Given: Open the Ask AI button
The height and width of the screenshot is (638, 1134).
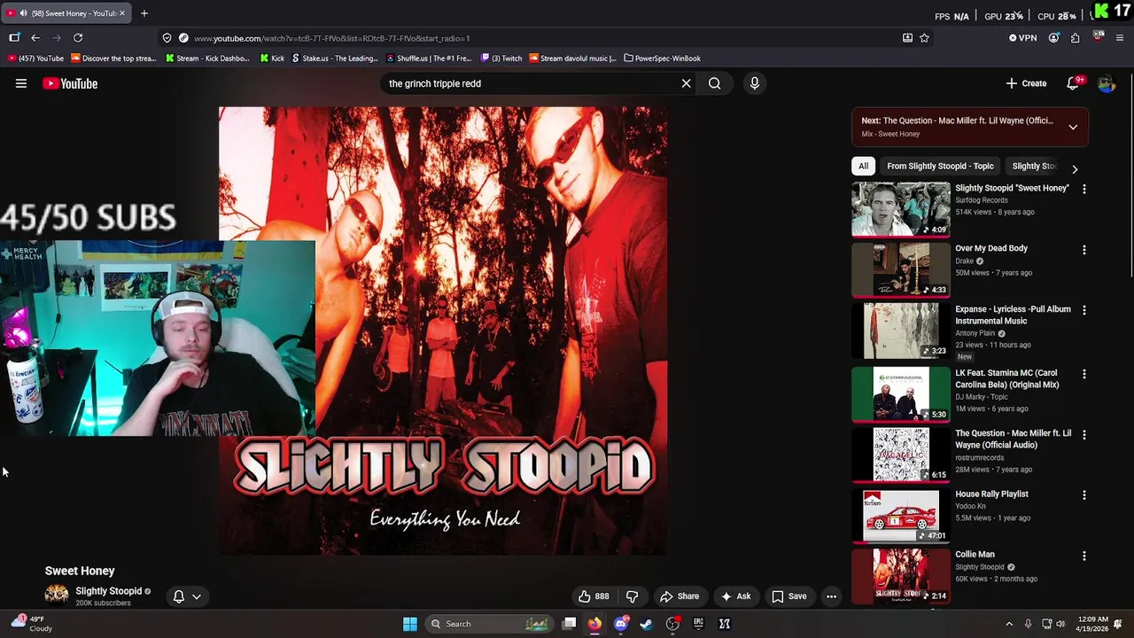Looking at the screenshot, I should 735,596.
